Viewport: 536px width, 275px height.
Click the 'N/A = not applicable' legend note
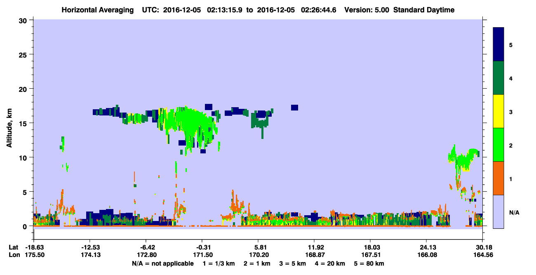click(x=162, y=263)
